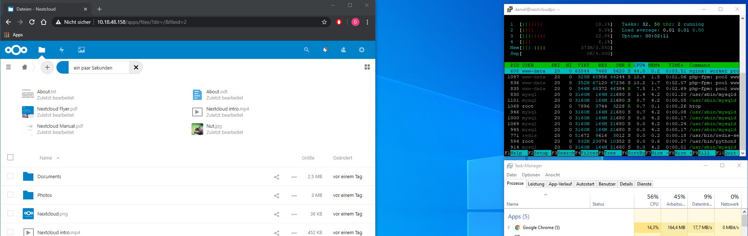Switch to the Details tab in Task-Manager
The height and width of the screenshot is (236, 748).
pos(626,184)
